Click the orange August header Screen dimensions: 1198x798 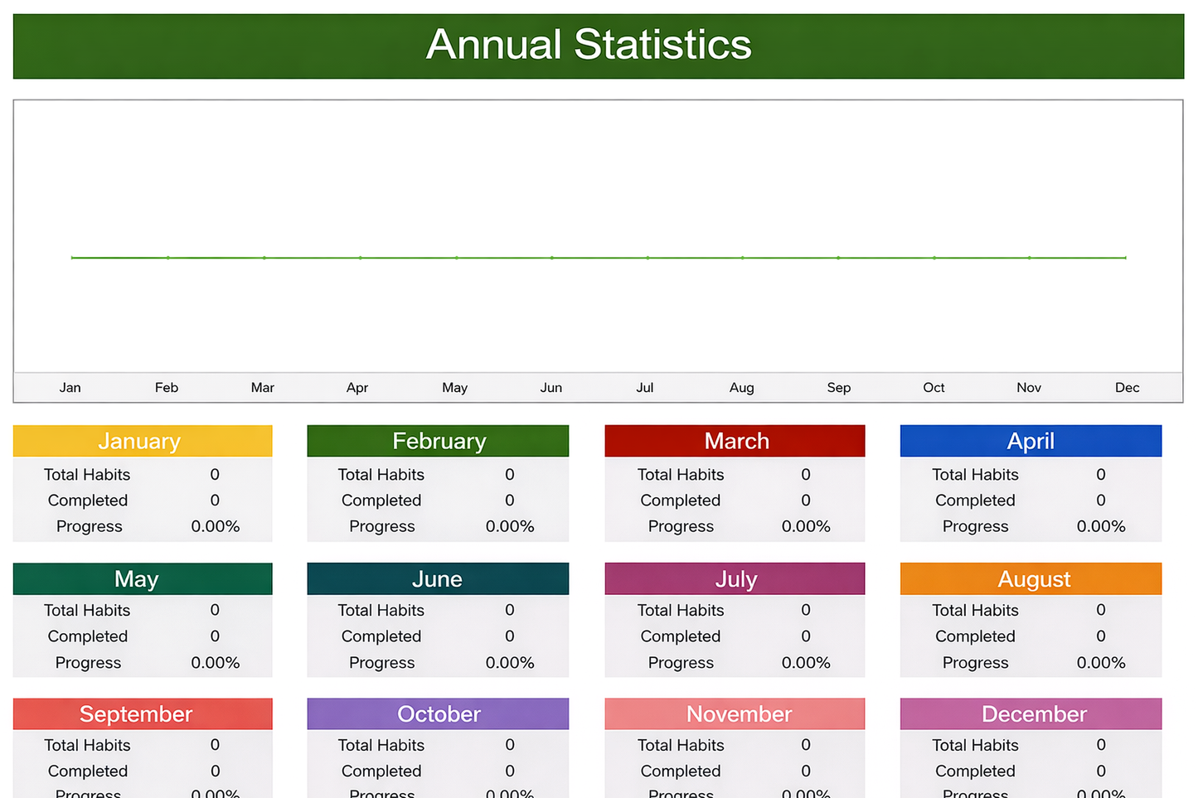[x=1031, y=578]
